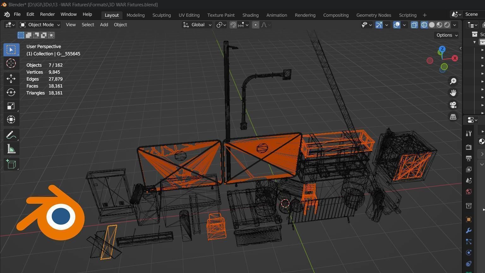
Task: Pick the Scale tool
Action: 11,106
